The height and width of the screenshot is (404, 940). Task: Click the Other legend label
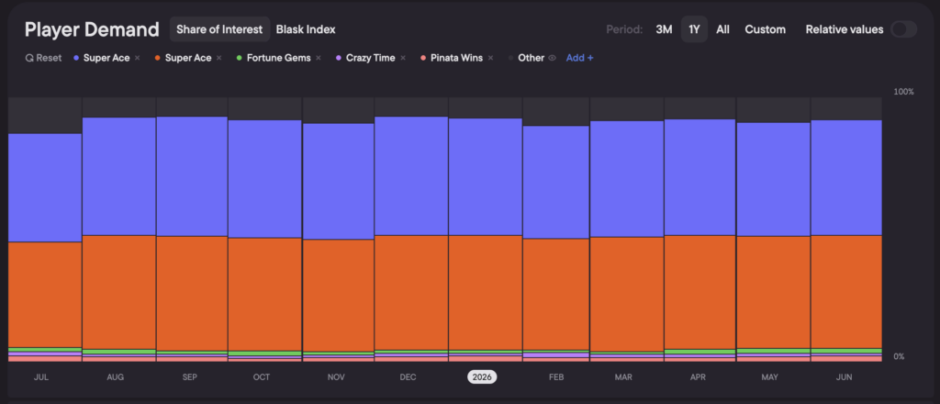pyautogui.click(x=532, y=58)
